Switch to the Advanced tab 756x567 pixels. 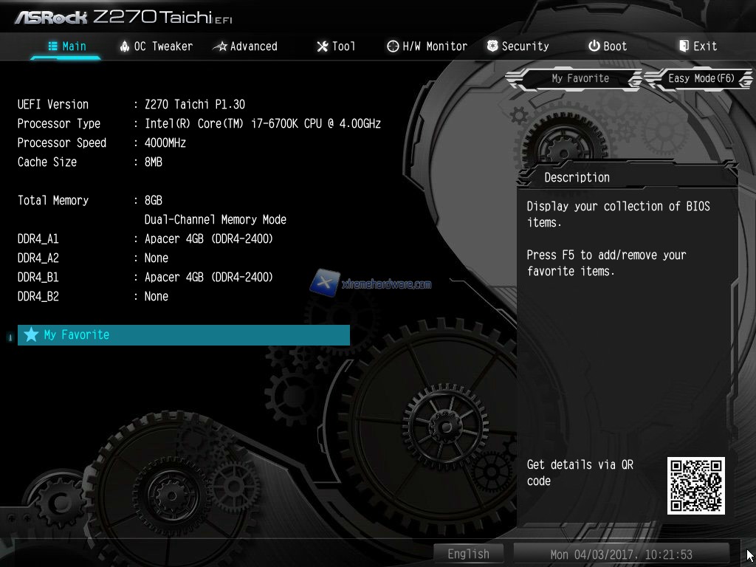pyautogui.click(x=245, y=47)
